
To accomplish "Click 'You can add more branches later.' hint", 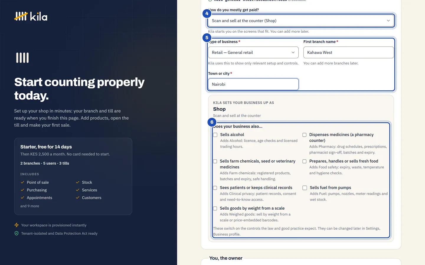I will click(x=331, y=63).
